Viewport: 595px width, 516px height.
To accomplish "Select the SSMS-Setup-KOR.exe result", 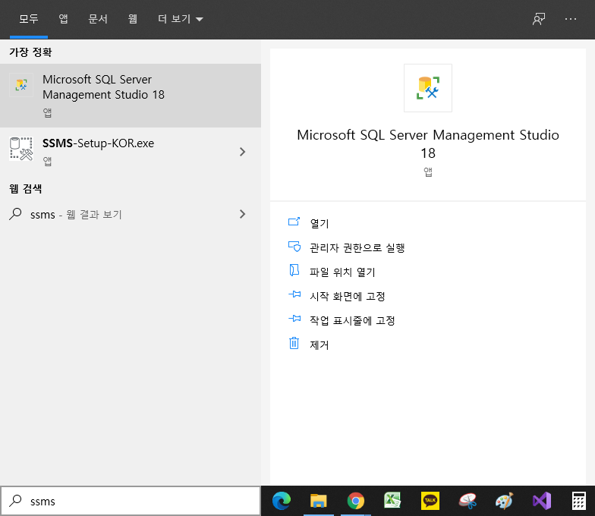I will pyautogui.click(x=131, y=152).
